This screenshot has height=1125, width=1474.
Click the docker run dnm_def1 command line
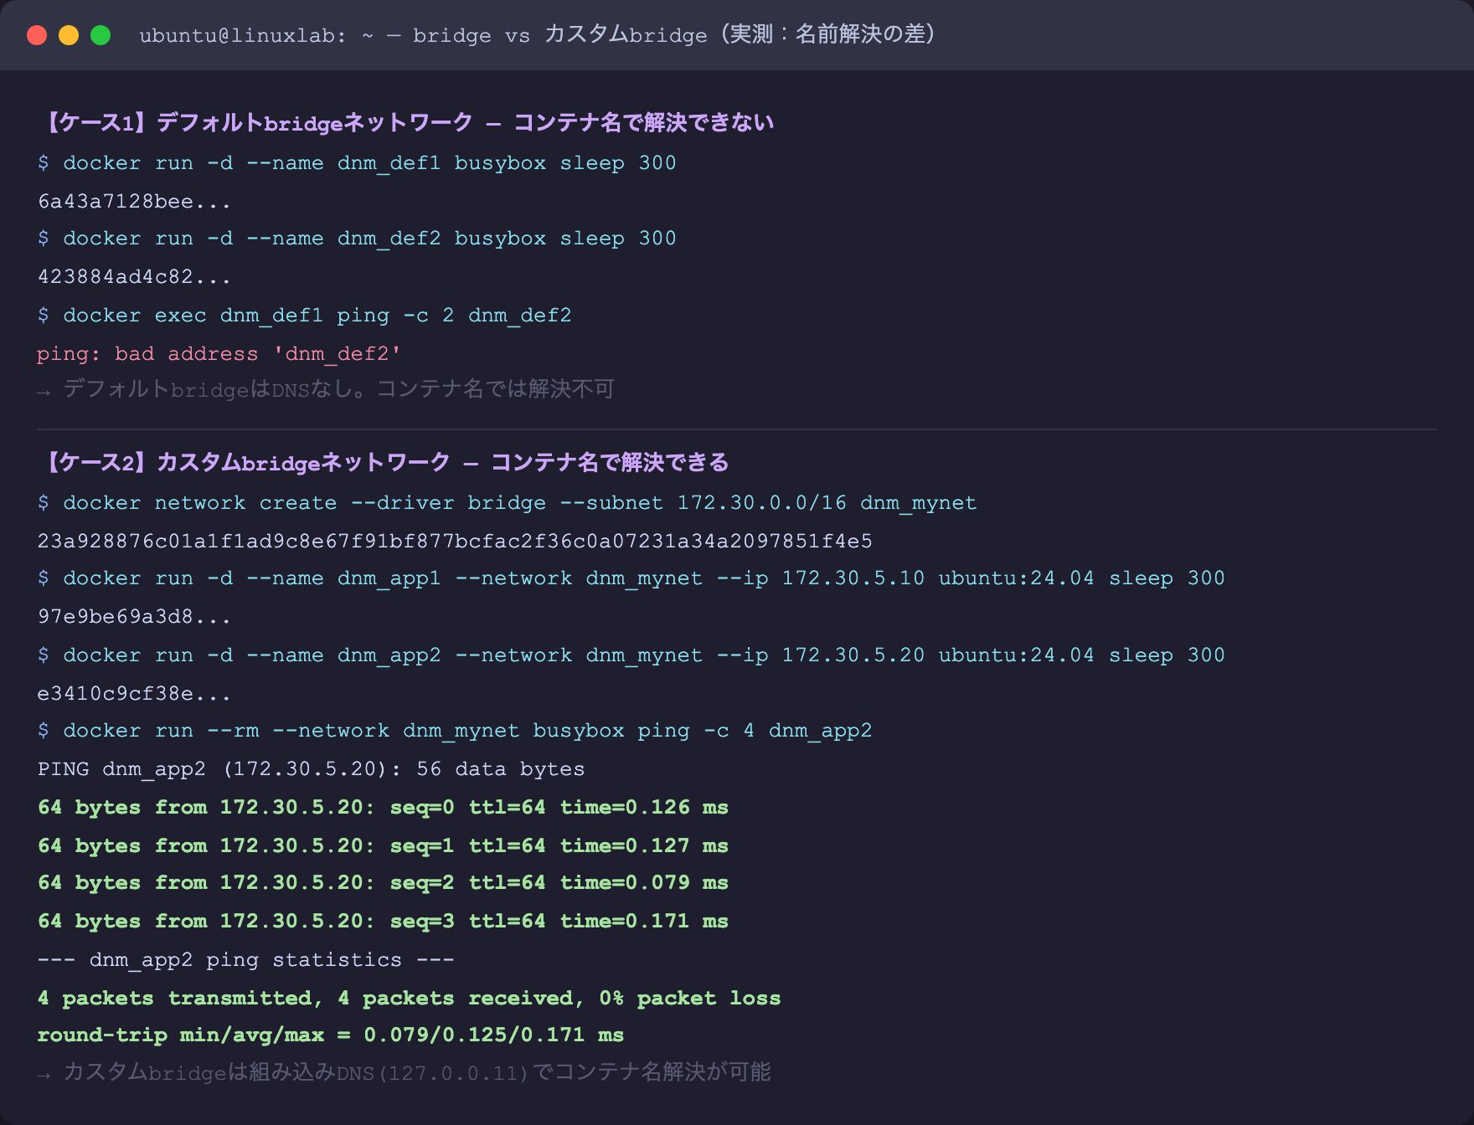tap(357, 163)
